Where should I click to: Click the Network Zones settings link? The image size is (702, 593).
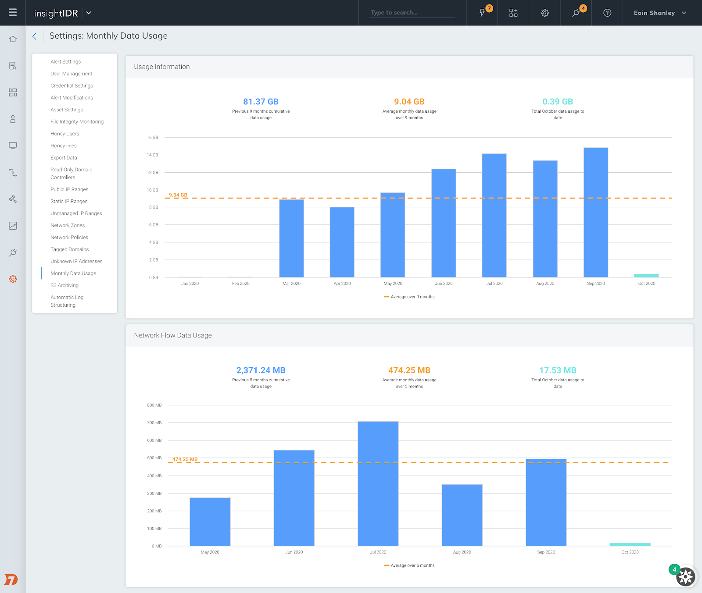[x=68, y=225]
